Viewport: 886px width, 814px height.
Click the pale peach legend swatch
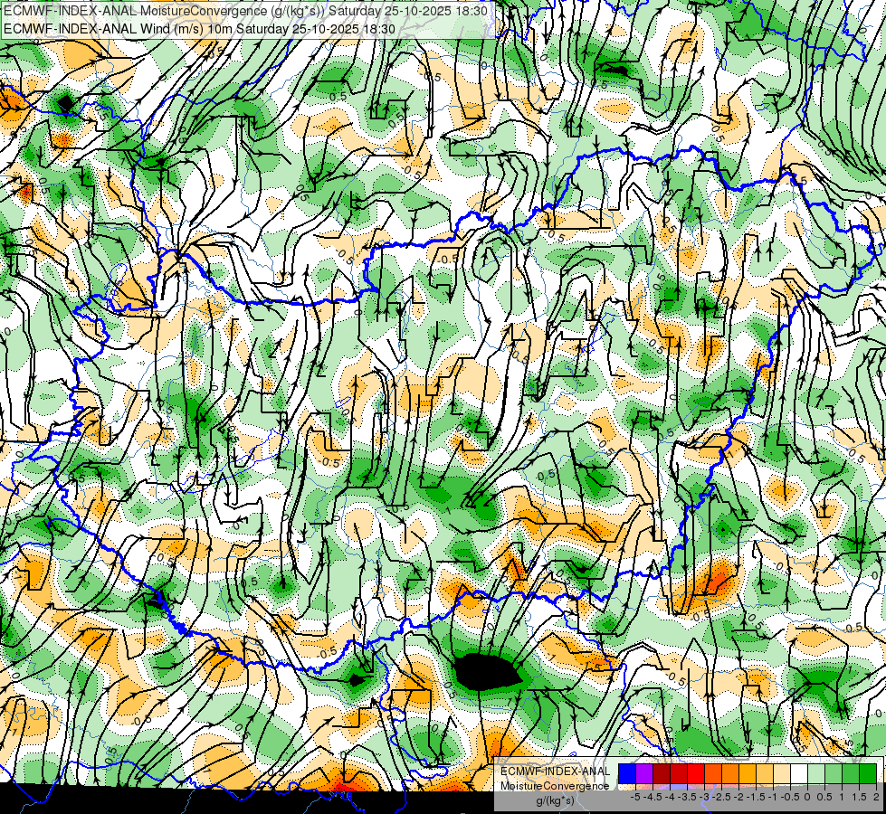click(781, 773)
